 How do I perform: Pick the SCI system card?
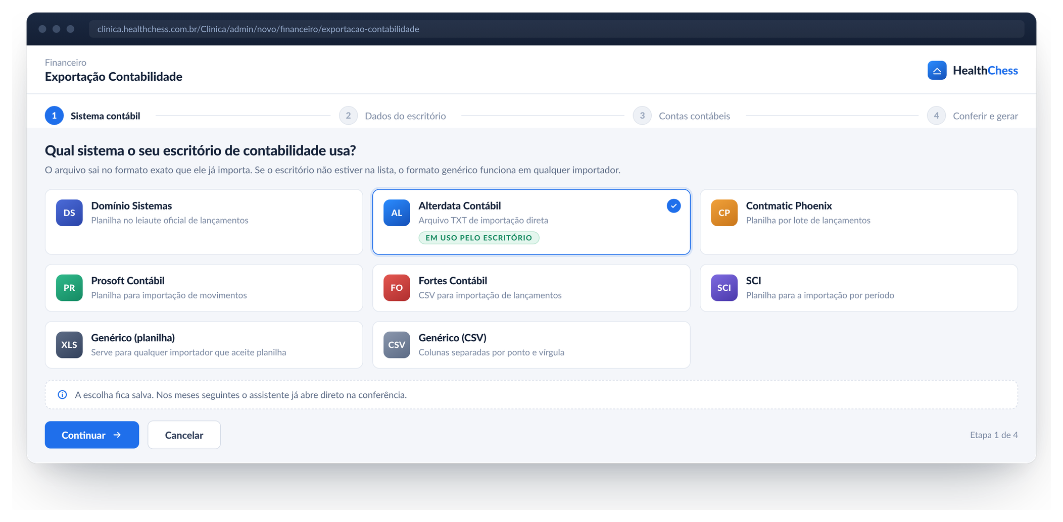pyautogui.click(x=859, y=288)
